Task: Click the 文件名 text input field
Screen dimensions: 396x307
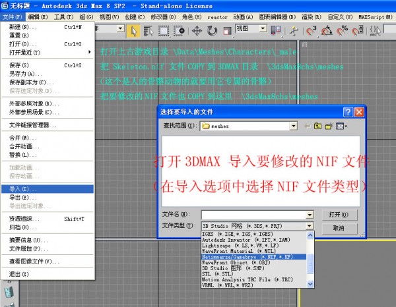Action: pos(253,215)
